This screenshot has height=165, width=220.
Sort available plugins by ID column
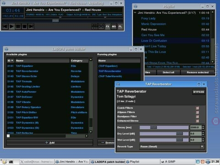[10, 60]
